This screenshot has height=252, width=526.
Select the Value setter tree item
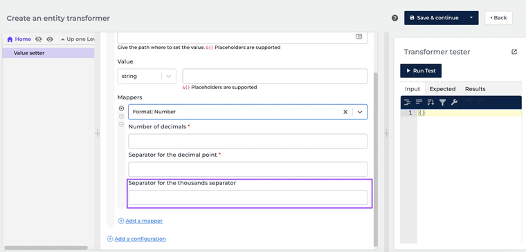48,53
